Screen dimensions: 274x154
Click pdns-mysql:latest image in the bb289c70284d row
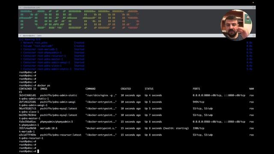tap(59, 115)
